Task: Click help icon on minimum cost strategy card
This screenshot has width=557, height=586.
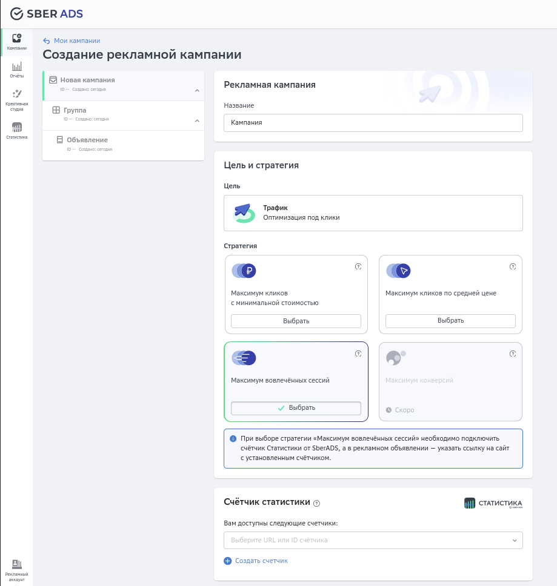Action: 358,266
